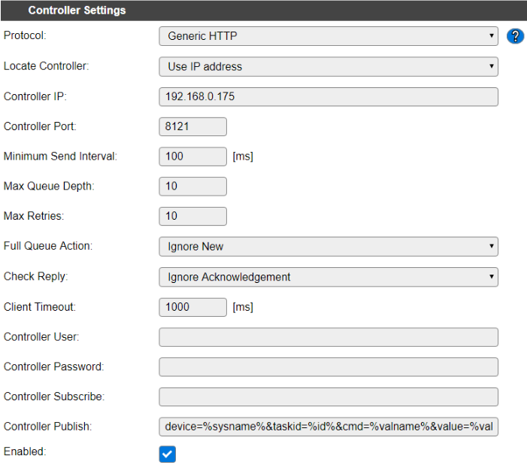This screenshot has width=527, height=465.
Task: Click the Controller Subscribe field
Action: 329,397
